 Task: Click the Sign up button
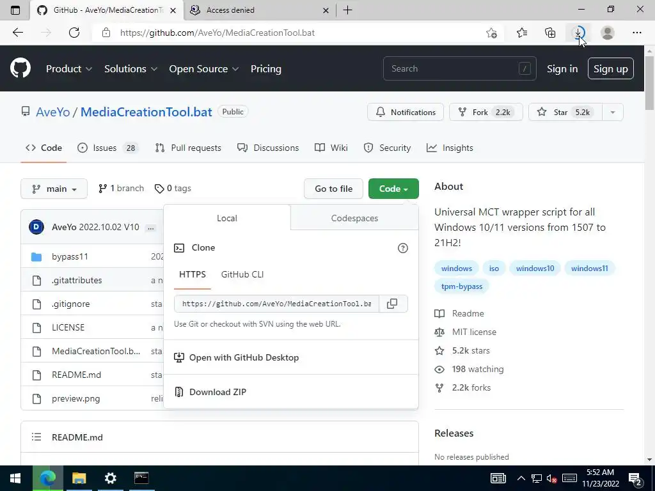tap(611, 68)
